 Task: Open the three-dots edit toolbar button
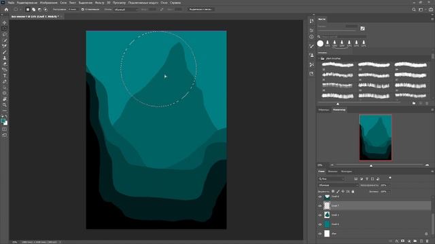(5, 110)
